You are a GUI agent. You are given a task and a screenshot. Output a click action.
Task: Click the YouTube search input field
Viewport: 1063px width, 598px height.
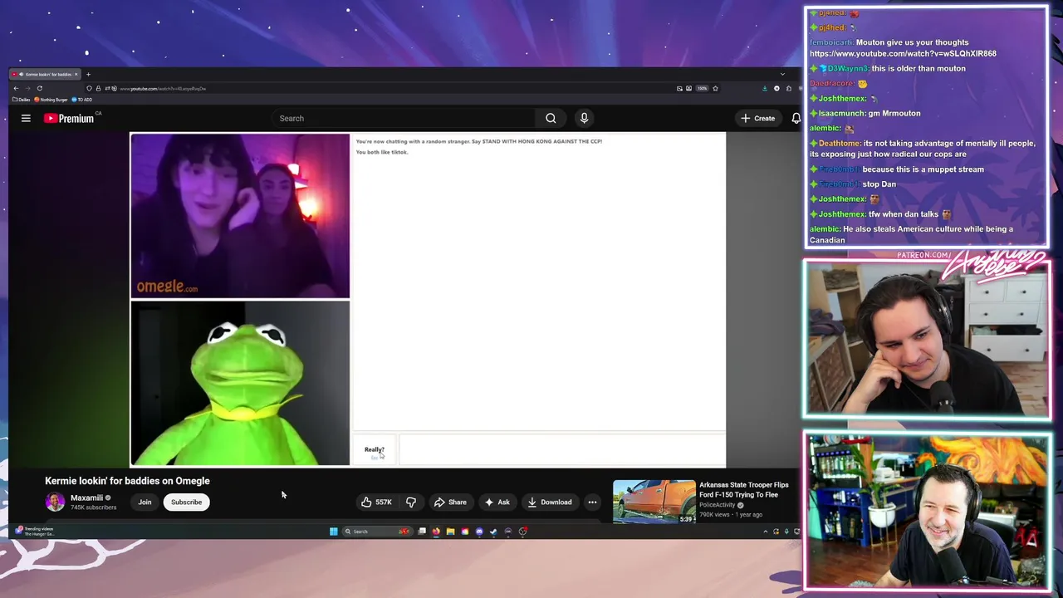tap(405, 118)
